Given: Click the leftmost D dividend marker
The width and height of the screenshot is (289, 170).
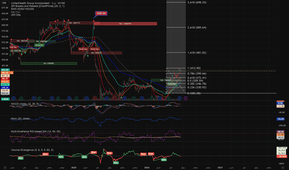Looking at the screenshot, I should click(x=14, y=98).
